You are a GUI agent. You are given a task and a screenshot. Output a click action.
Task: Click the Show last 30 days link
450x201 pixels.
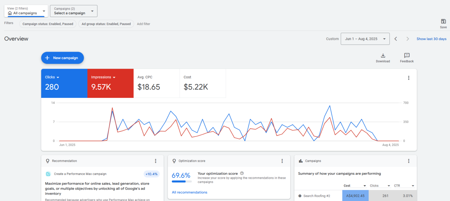(431, 39)
